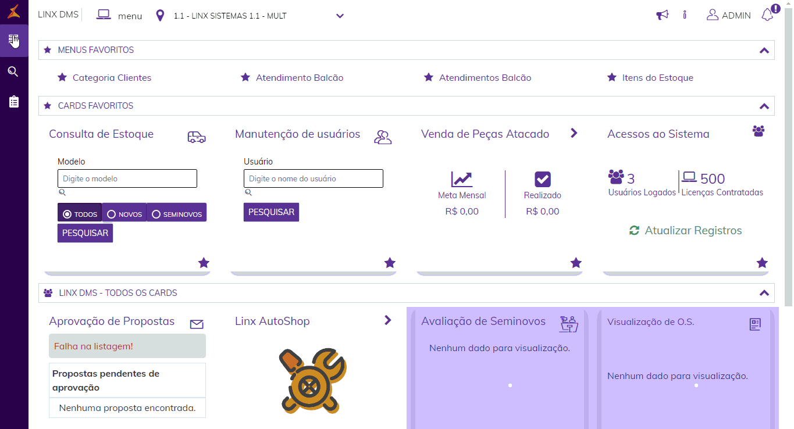The height and width of the screenshot is (429, 794).
Task: Click the location pin icon
Action: [161, 15]
